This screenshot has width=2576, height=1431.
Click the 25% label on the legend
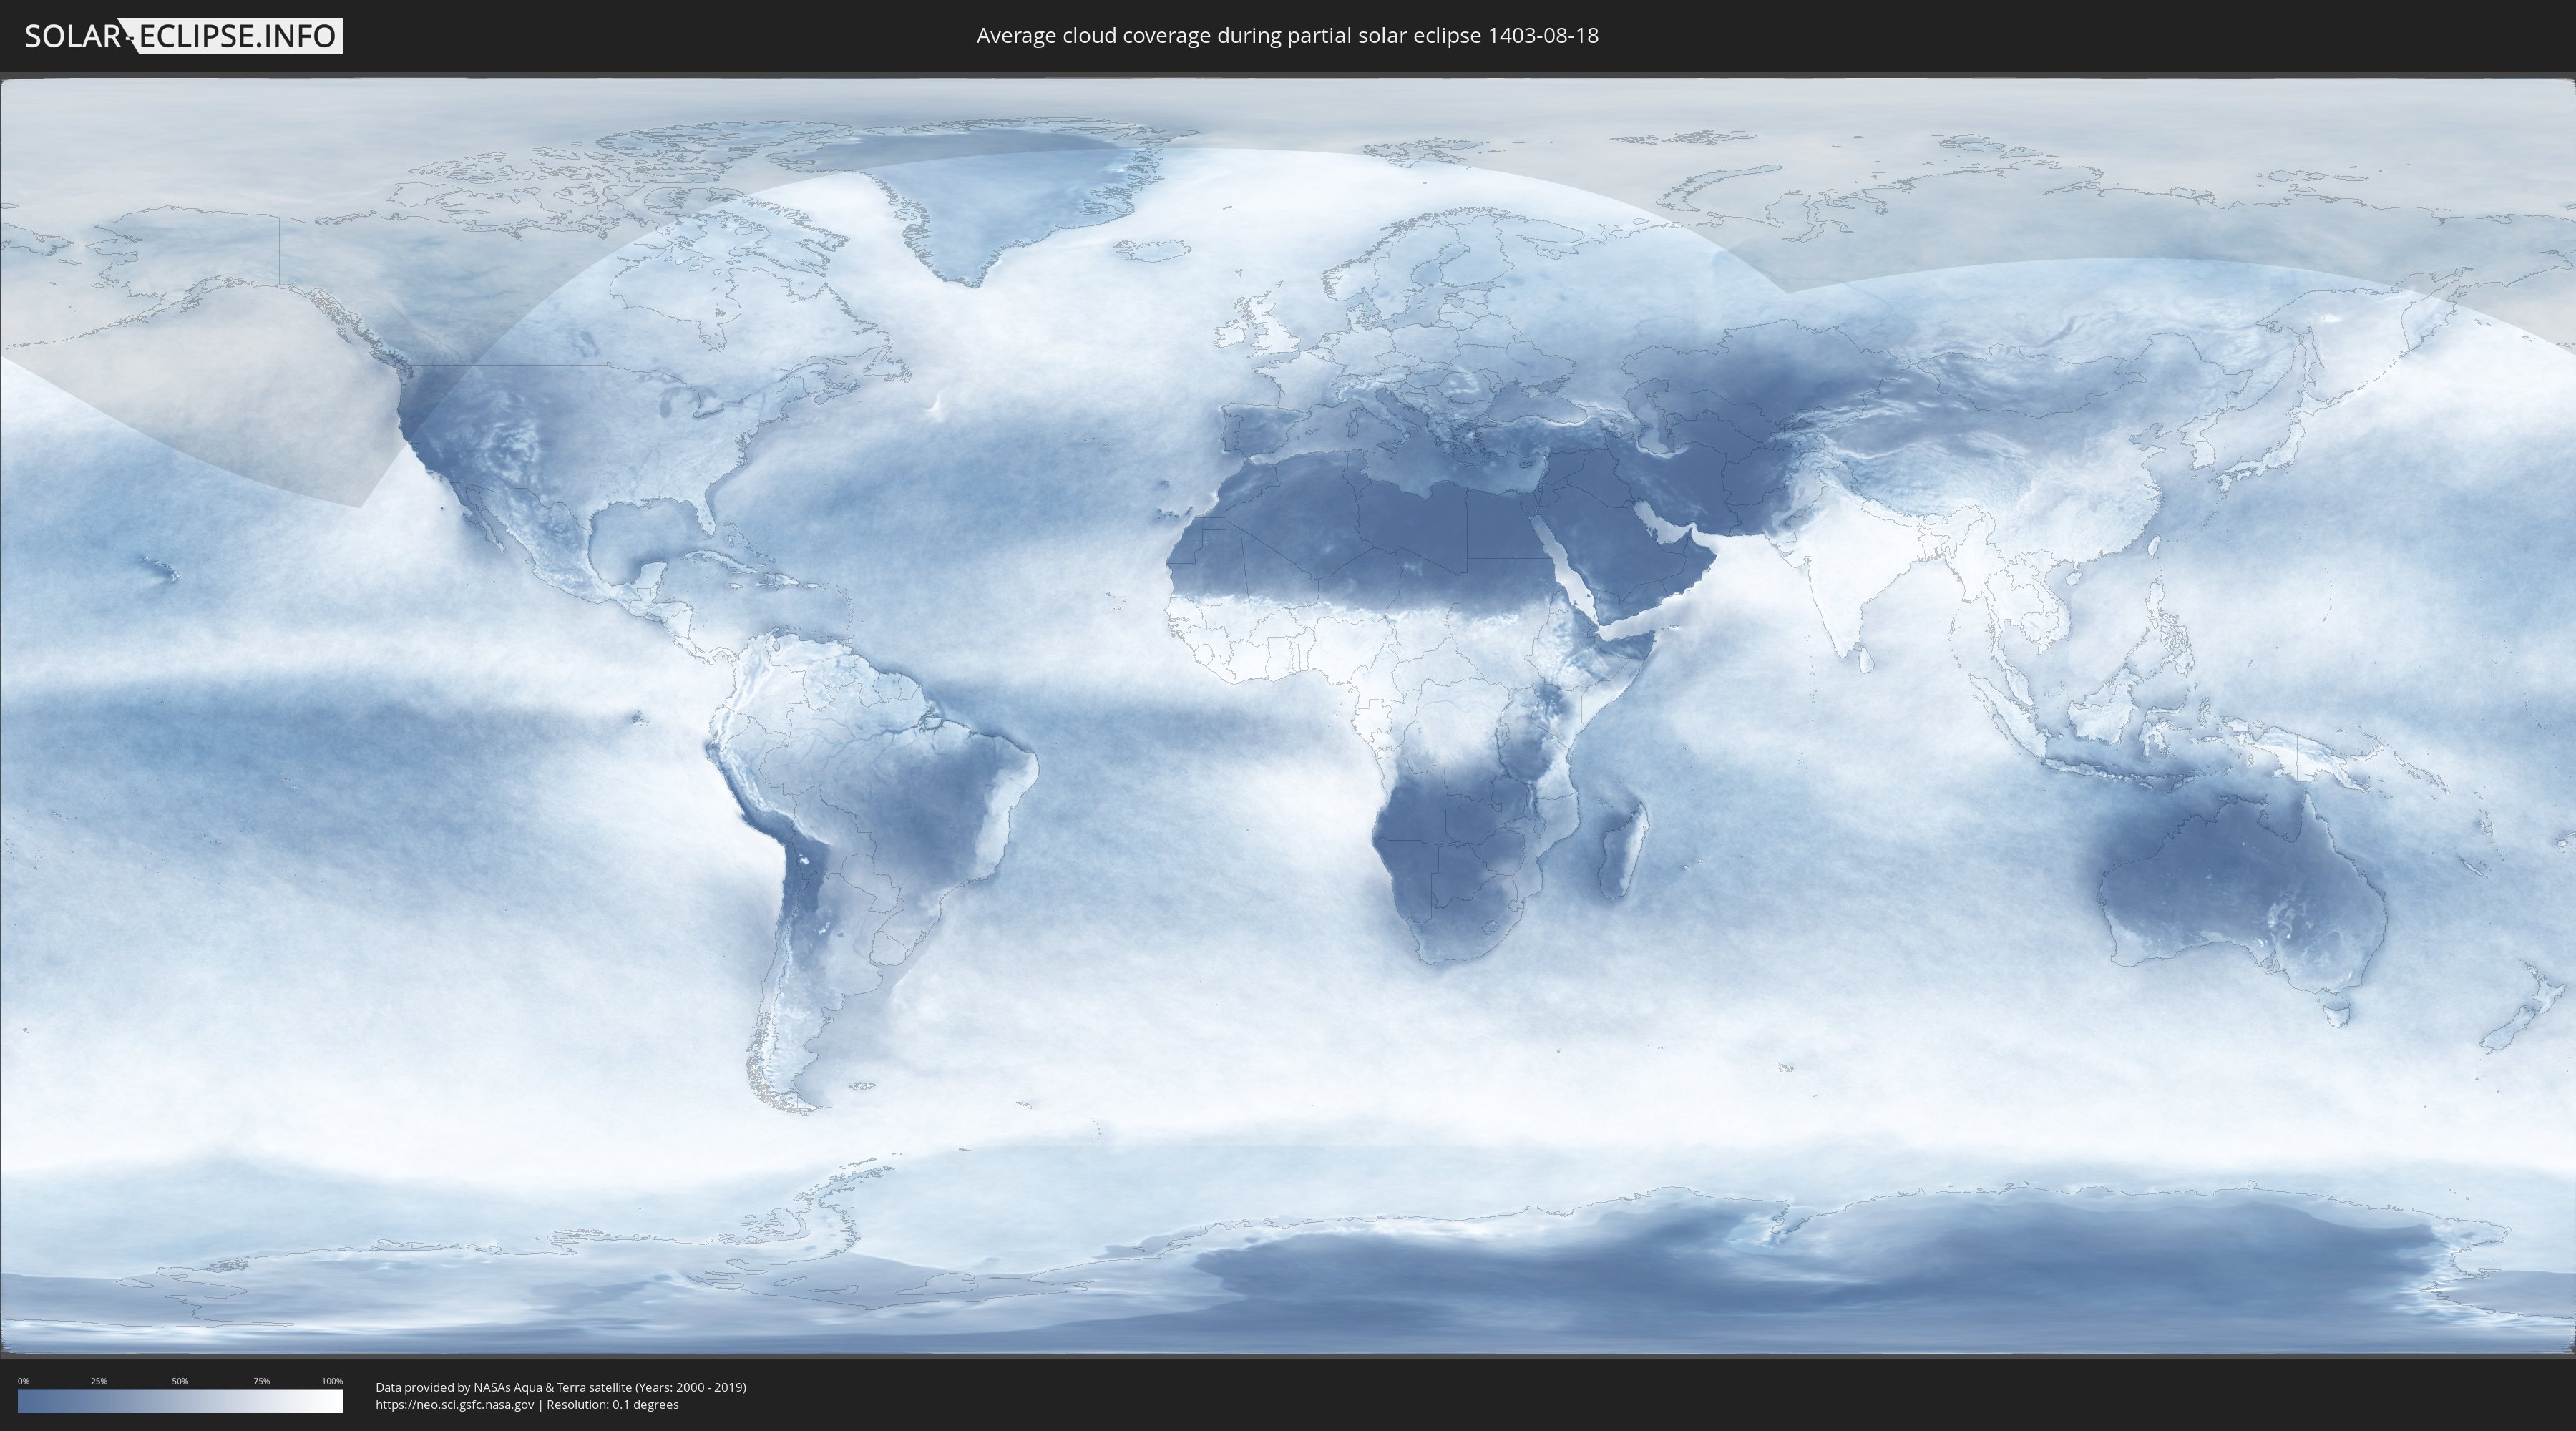pos(99,1381)
